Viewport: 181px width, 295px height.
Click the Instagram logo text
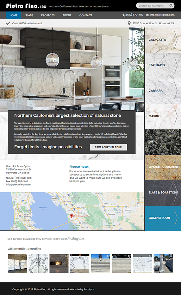(76, 239)
